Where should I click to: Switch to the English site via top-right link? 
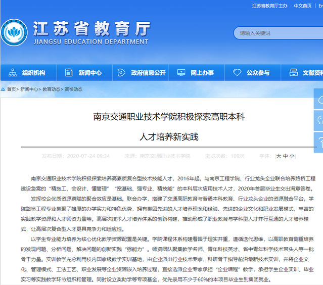320,6
